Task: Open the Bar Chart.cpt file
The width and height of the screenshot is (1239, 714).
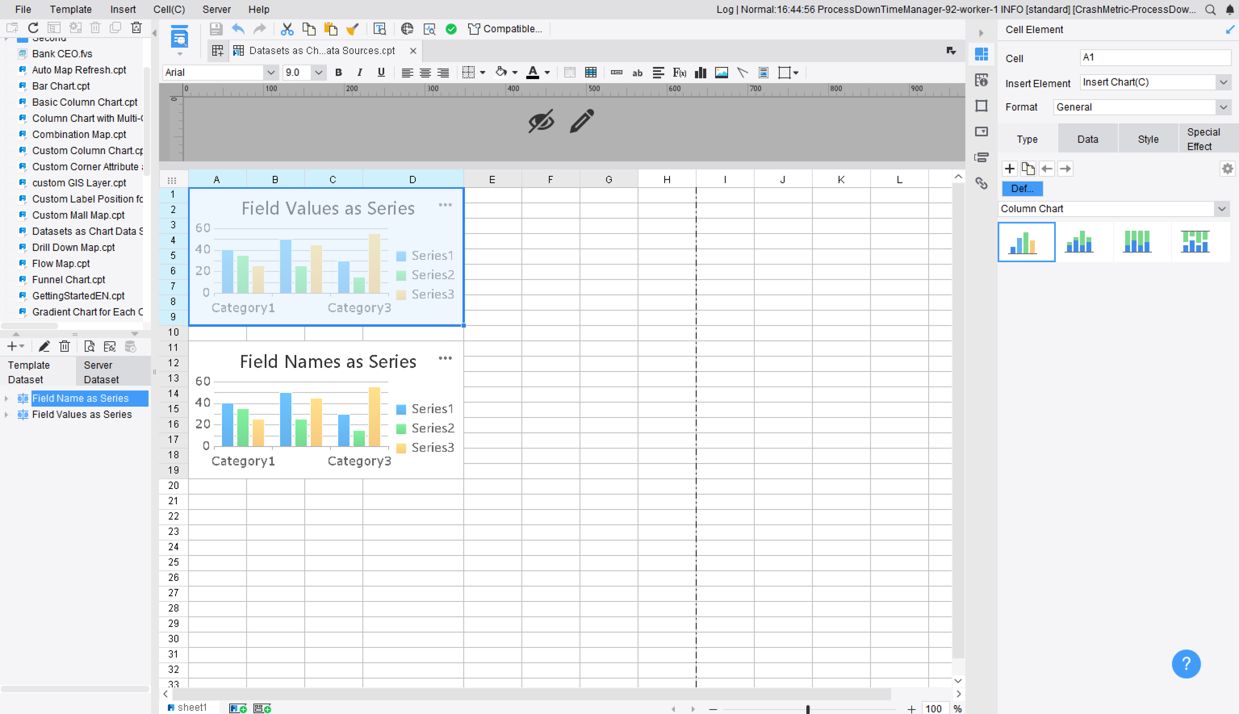Action: (x=61, y=86)
